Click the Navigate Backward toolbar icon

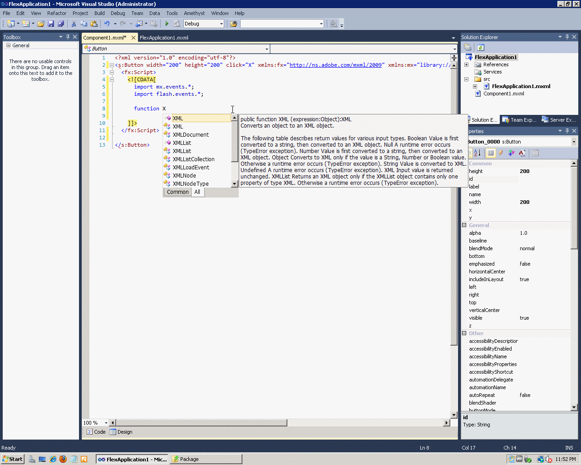coord(139,24)
